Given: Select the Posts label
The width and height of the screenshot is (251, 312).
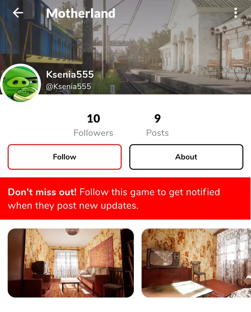Looking at the screenshot, I should 158,133.
